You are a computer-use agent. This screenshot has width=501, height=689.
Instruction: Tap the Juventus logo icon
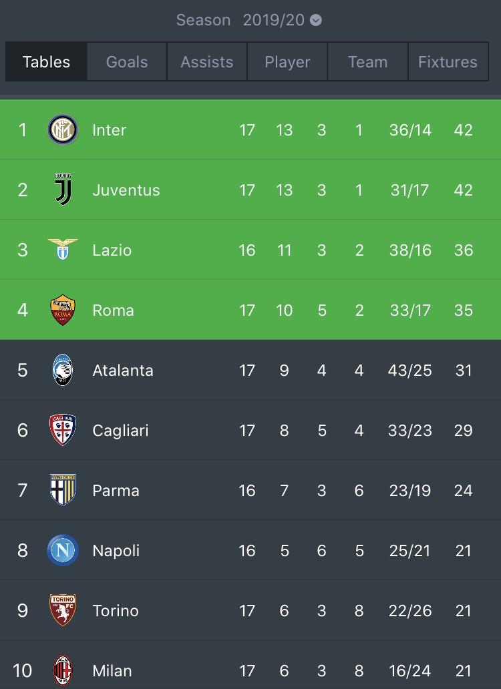pyautogui.click(x=63, y=190)
